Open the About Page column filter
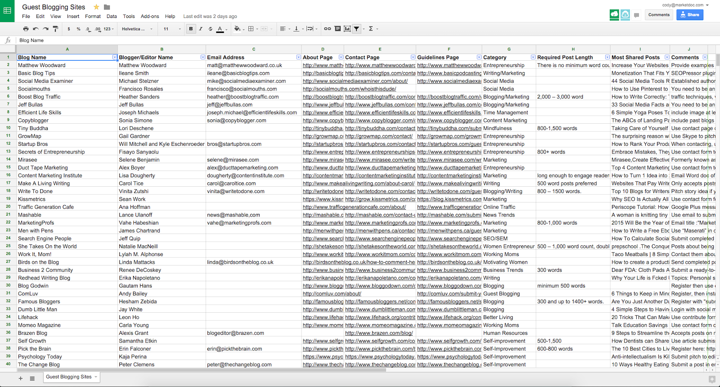The image size is (720, 387). (341, 57)
